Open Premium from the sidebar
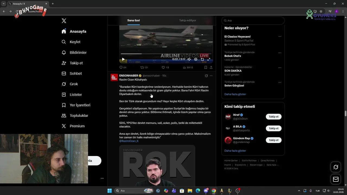The height and width of the screenshot is (195, 347). point(73,126)
